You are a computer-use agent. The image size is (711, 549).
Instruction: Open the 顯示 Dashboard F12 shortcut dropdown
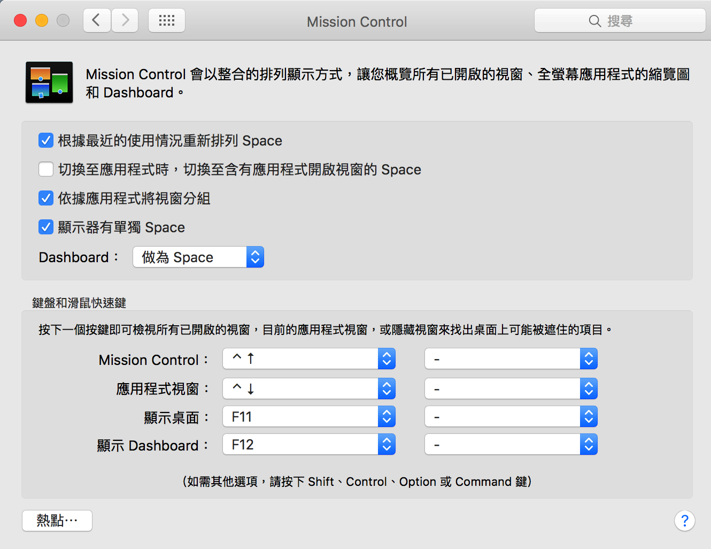(x=309, y=445)
